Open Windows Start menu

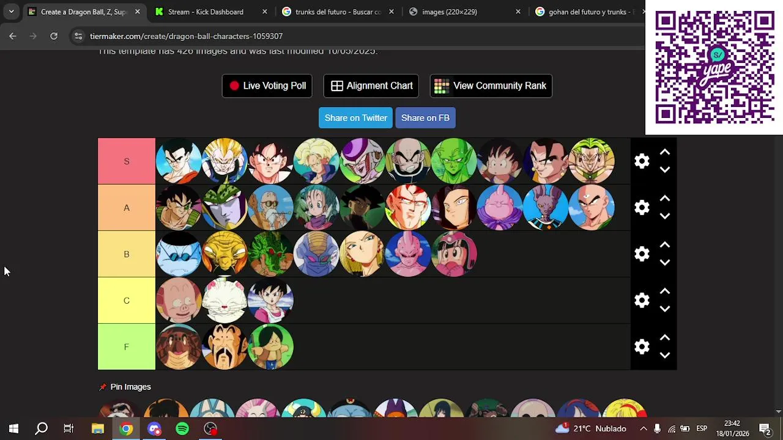tap(13, 429)
